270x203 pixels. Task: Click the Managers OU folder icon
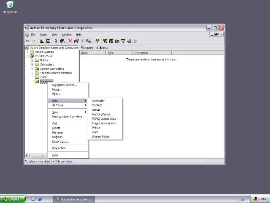pyautogui.click(x=37, y=81)
